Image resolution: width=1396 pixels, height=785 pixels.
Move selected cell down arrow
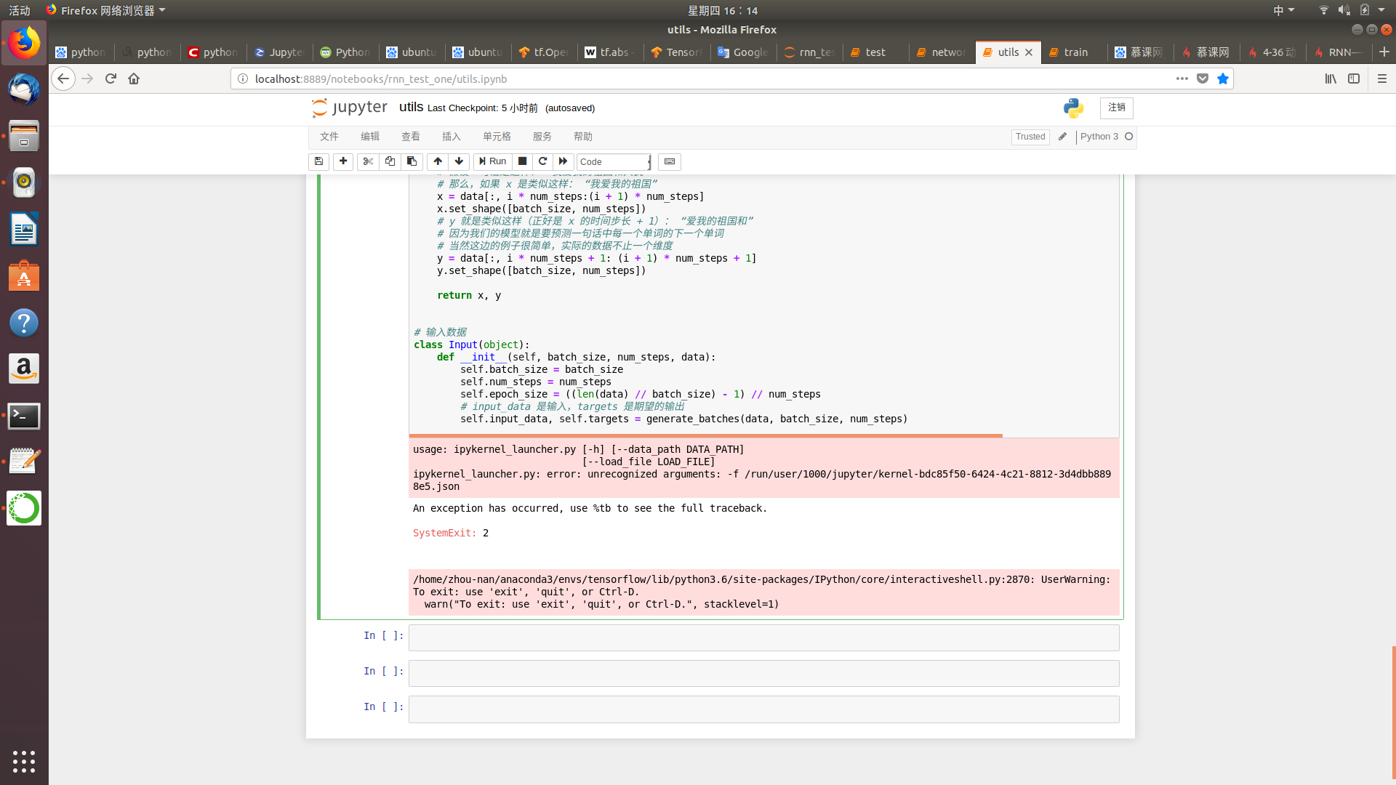[459, 161]
